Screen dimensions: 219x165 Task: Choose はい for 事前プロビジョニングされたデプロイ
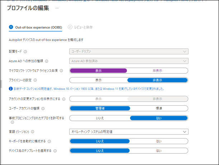[x=159, y=118]
